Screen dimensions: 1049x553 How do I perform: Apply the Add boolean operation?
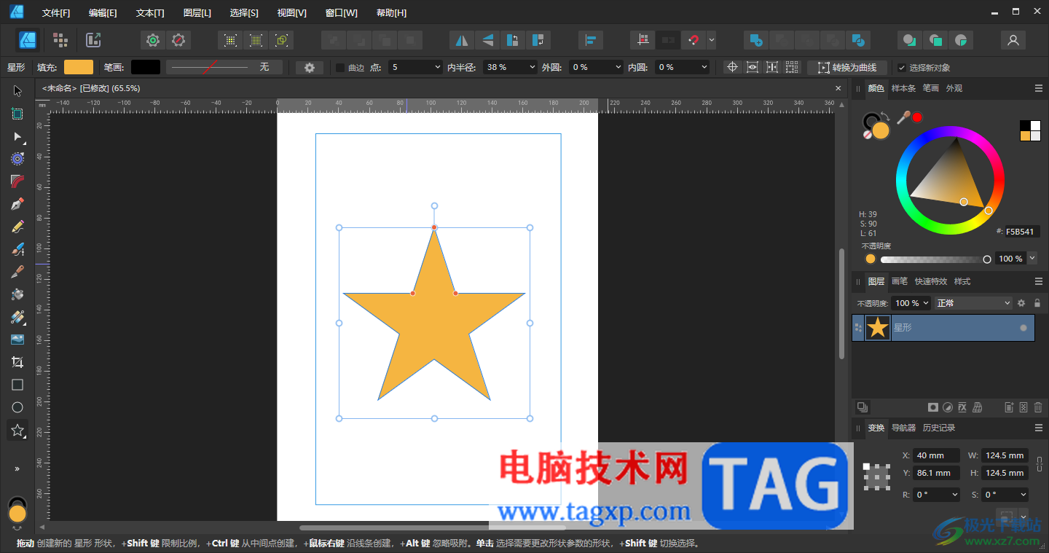[756, 40]
